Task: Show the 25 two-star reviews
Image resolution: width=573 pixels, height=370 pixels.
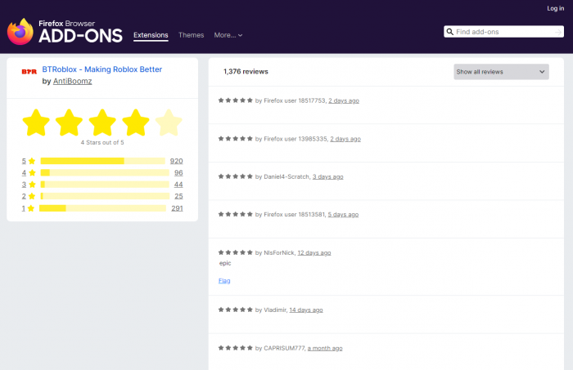Action: (x=178, y=196)
